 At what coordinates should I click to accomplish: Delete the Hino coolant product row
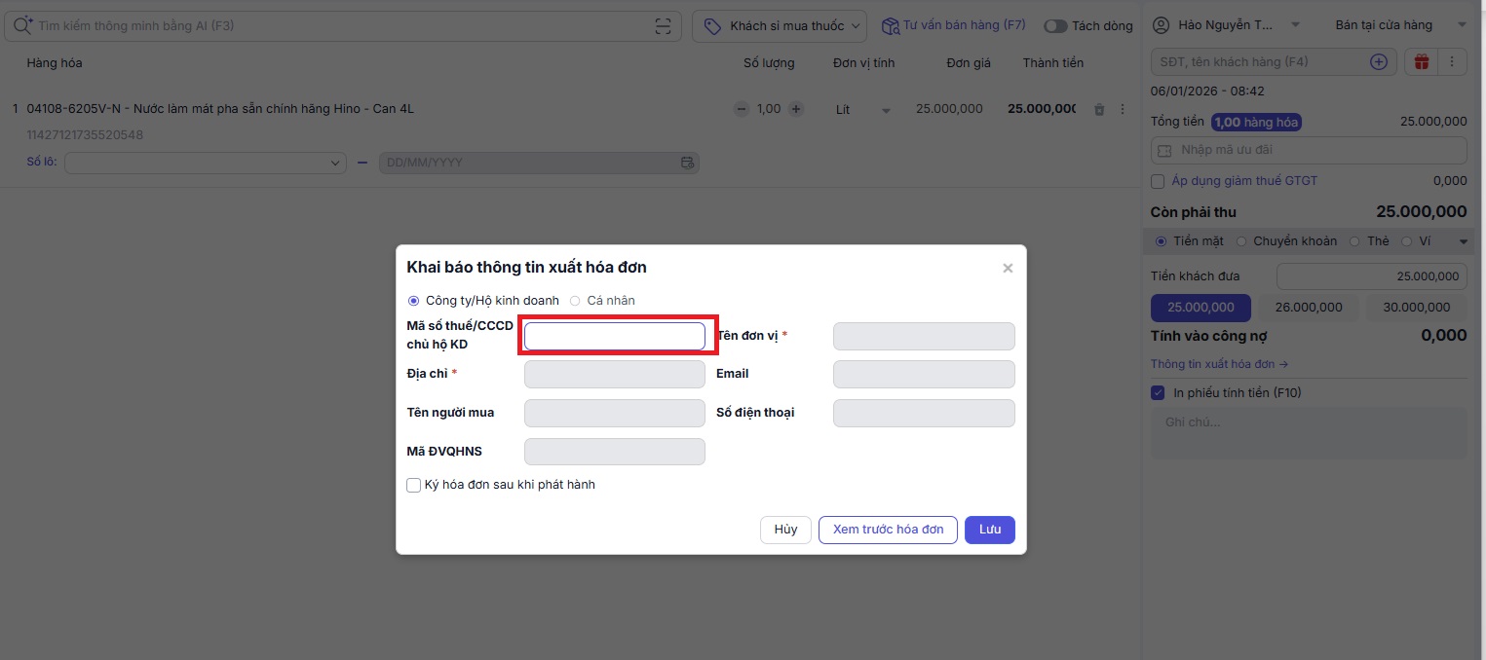coord(1099,110)
